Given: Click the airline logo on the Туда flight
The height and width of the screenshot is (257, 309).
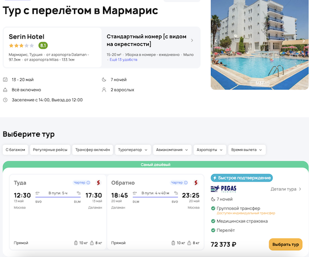Looking at the screenshot, I should (98, 182).
